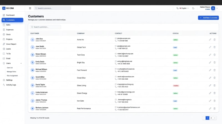Edit Barbara Jackson customer row

tap(210, 108)
